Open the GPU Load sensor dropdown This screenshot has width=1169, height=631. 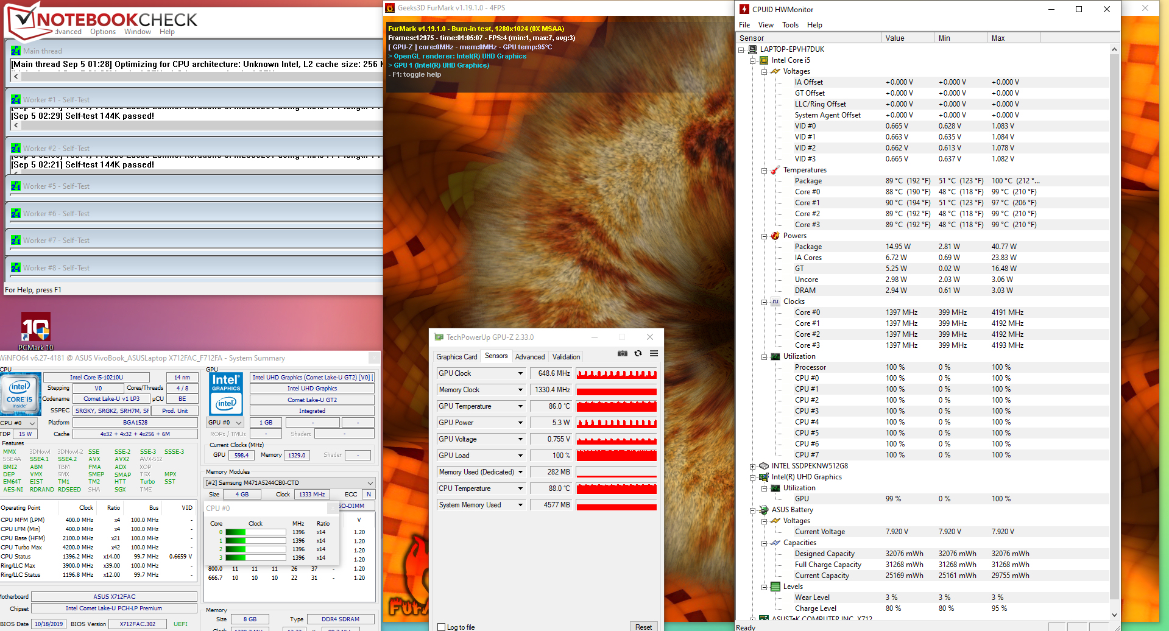click(x=520, y=456)
